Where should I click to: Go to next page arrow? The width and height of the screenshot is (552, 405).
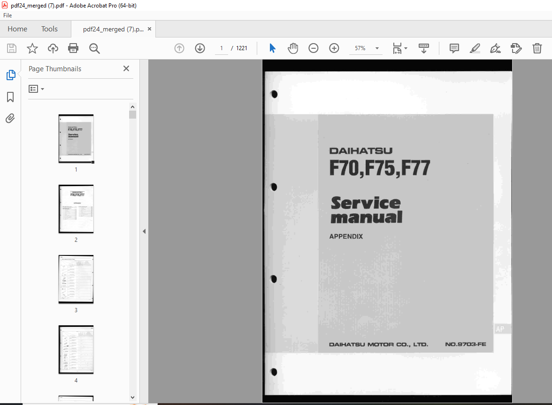pyautogui.click(x=200, y=48)
